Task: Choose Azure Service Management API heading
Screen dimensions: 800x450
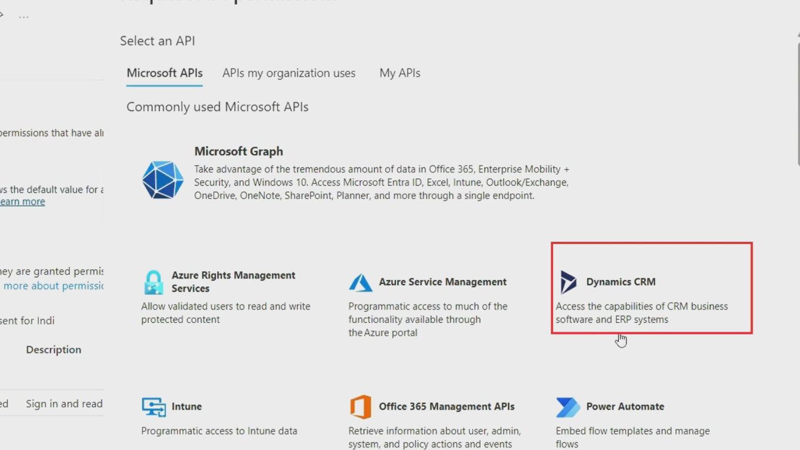Action: tap(442, 282)
